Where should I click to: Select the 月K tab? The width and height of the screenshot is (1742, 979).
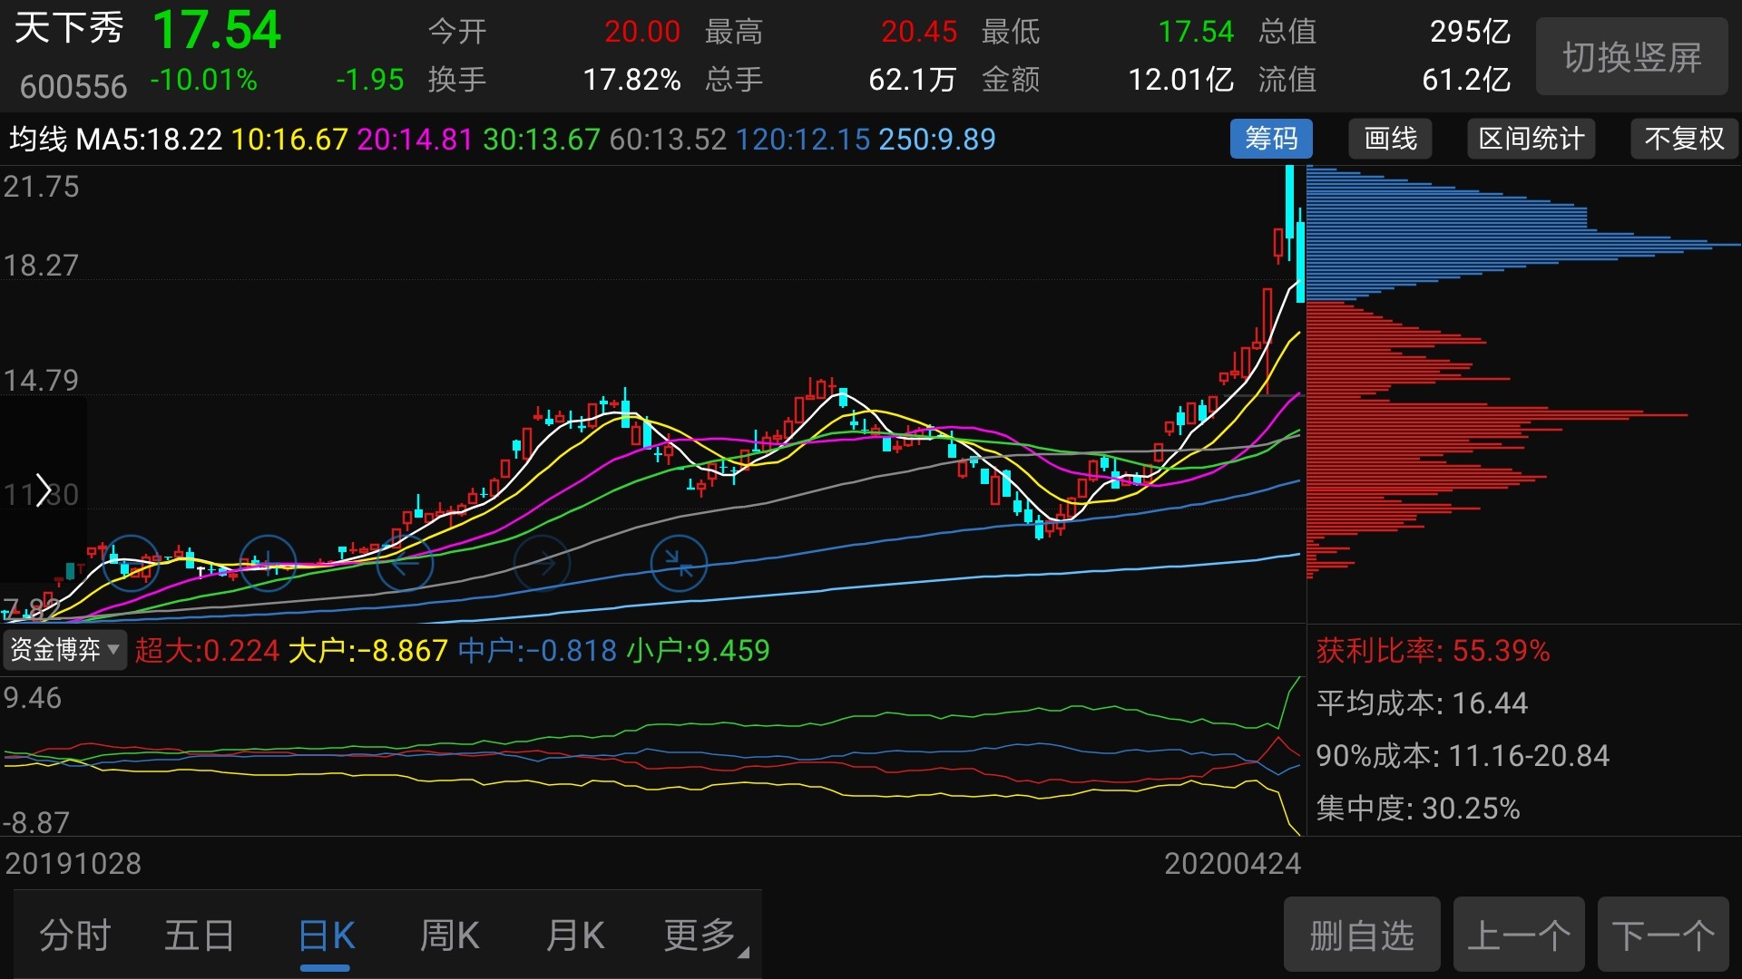[x=574, y=935]
